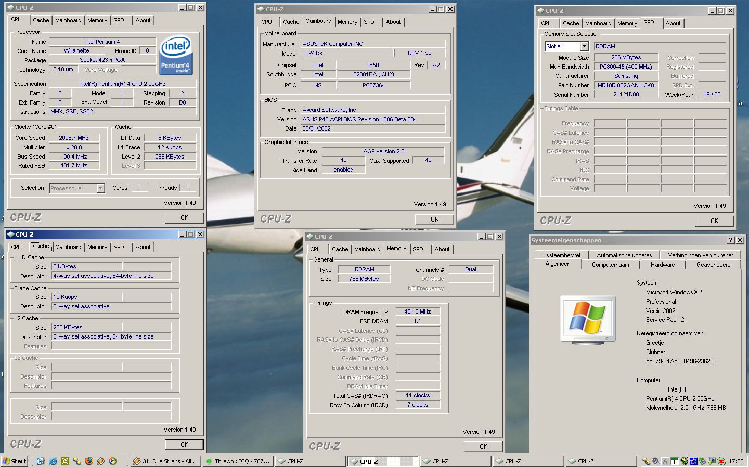Open the Thrawn ICQ taskbar window
749x468 pixels.
(238, 461)
